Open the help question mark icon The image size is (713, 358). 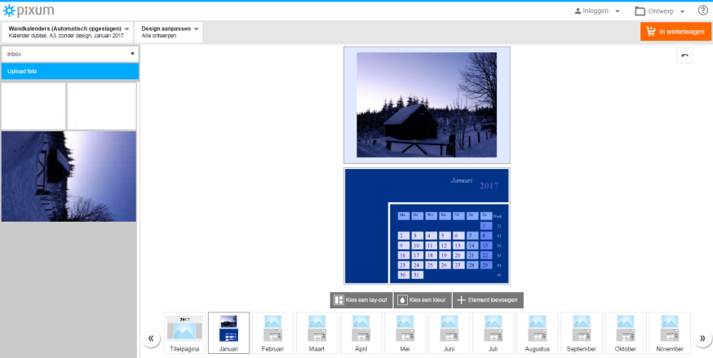click(x=702, y=11)
